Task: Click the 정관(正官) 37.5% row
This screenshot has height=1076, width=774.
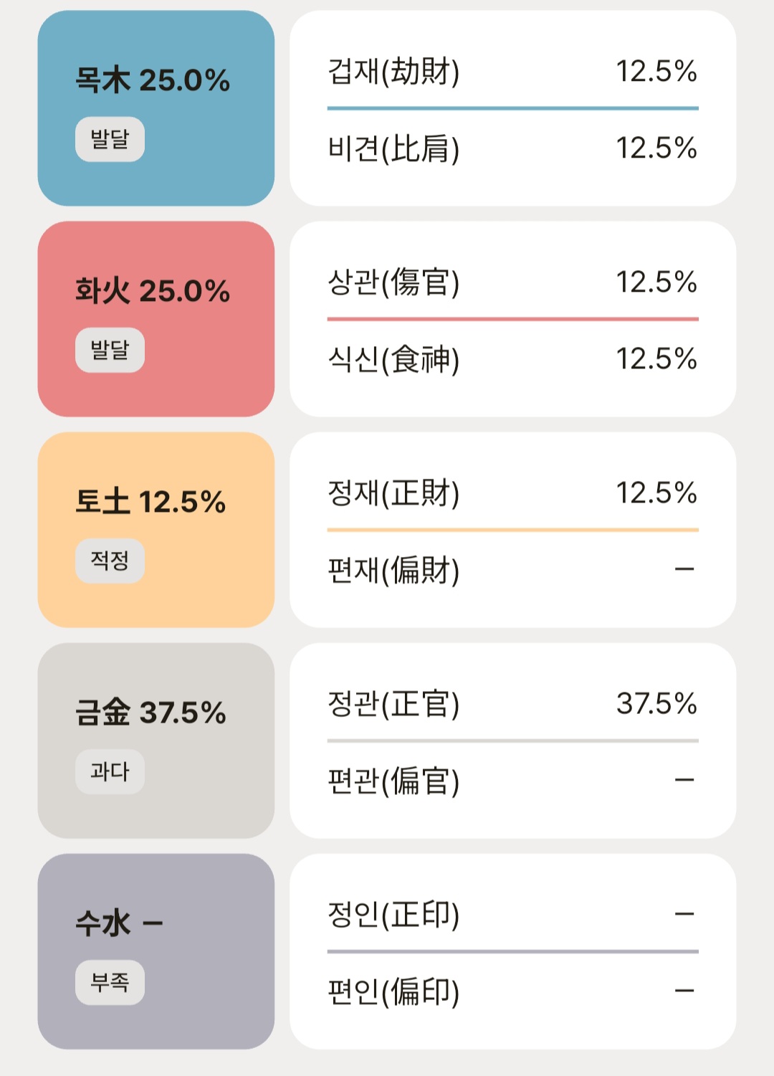Action: [x=512, y=703]
